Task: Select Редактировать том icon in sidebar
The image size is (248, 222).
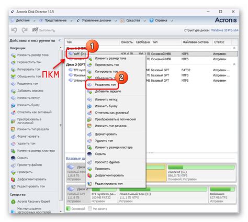Action: (13, 186)
